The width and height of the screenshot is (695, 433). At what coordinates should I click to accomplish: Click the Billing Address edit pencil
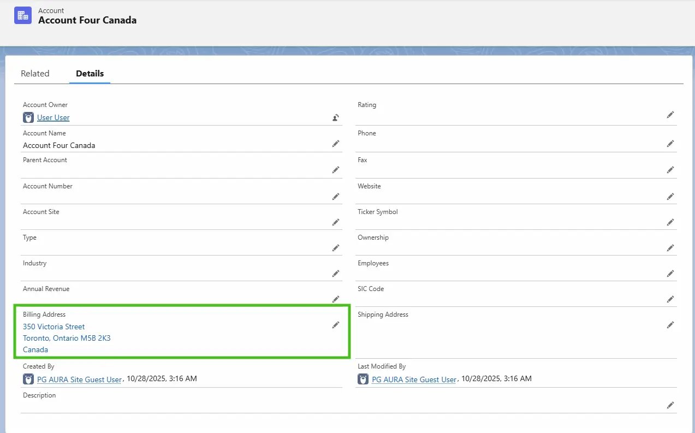click(336, 325)
